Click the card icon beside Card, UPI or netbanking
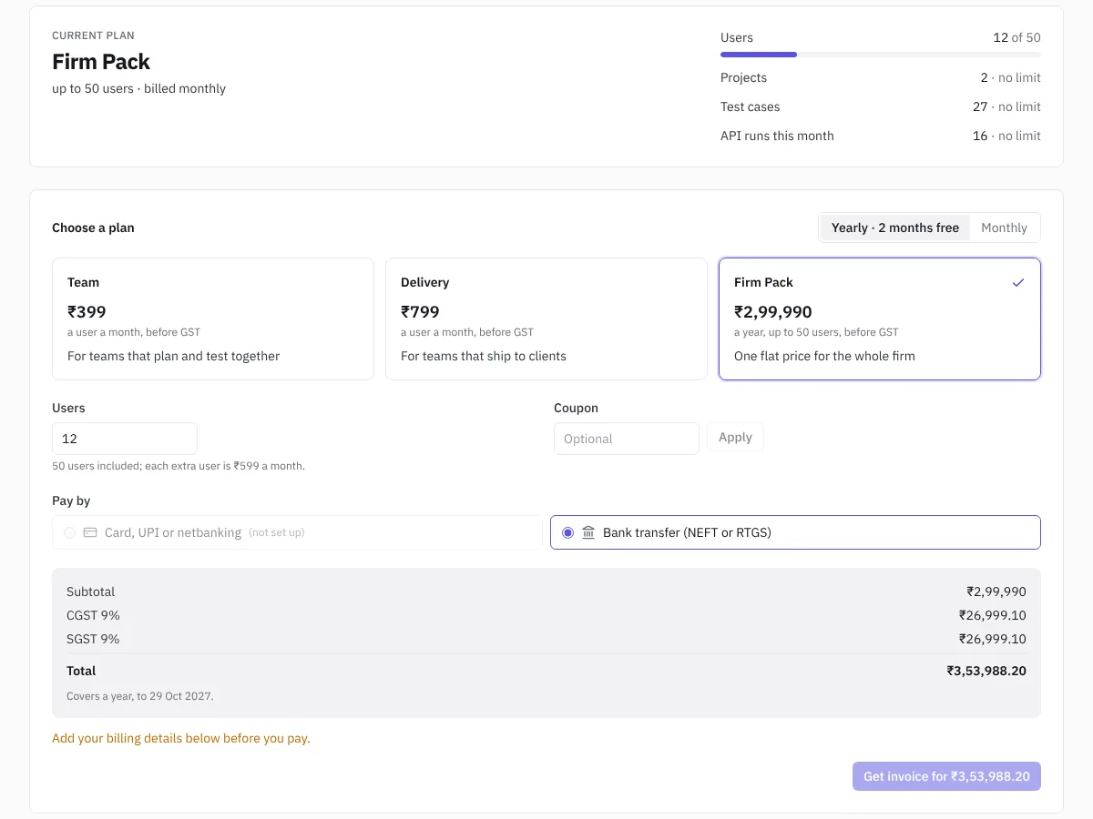1093x819 pixels. tap(90, 532)
